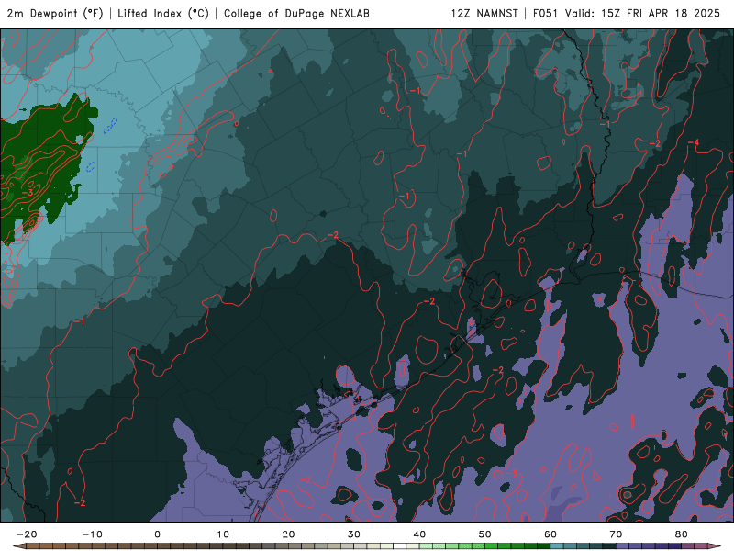
Task: Click the '12Z NAMNST' model run label
Action: click(484, 14)
